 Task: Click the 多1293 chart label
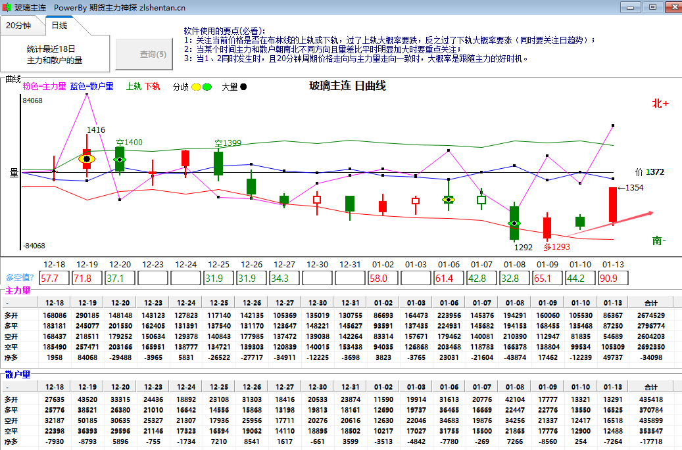(x=556, y=247)
